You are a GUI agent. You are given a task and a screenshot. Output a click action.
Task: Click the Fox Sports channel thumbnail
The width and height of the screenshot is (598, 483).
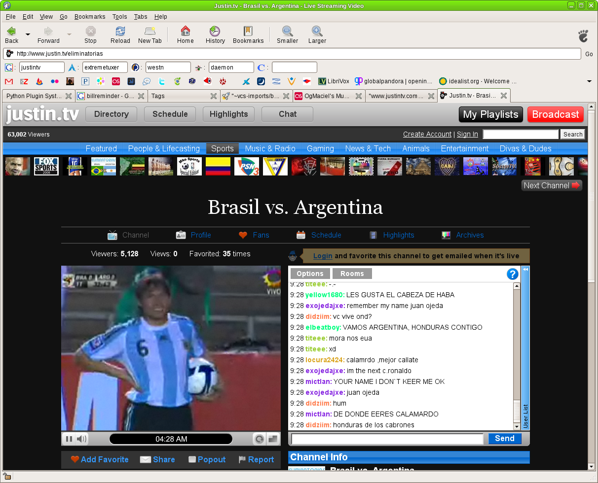(46, 167)
